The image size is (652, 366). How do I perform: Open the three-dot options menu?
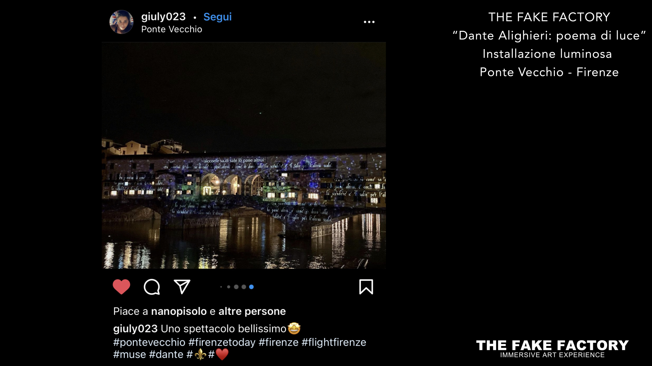tap(369, 22)
